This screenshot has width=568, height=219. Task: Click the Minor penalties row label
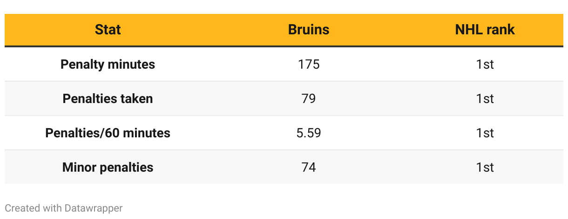[108, 167]
